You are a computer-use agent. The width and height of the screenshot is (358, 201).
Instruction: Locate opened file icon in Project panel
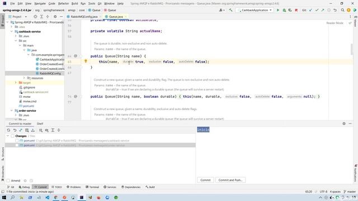click(x=35, y=17)
